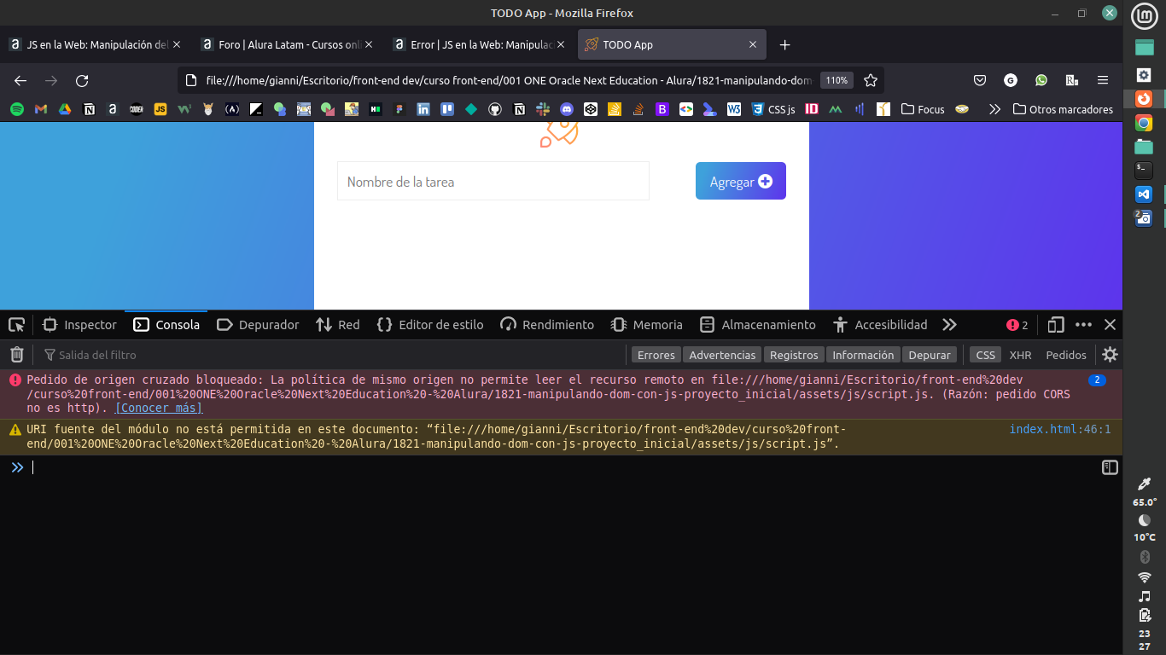Toggle responsive design mode icon
1166x655 pixels.
(1056, 325)
